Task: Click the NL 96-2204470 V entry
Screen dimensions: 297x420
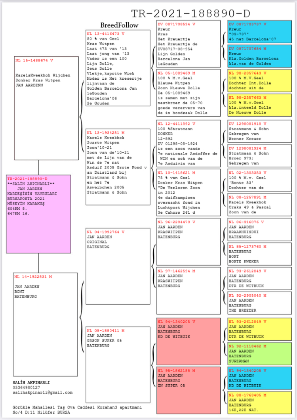Action: 188,242
